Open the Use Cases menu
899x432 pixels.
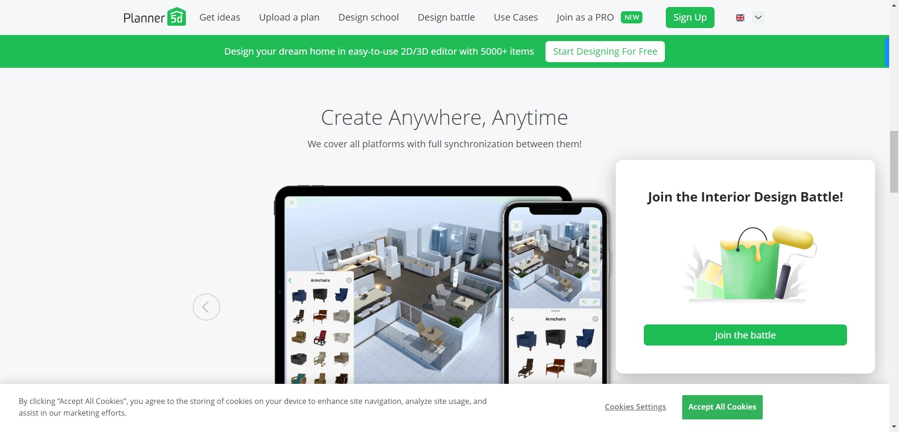coord(516,17)
